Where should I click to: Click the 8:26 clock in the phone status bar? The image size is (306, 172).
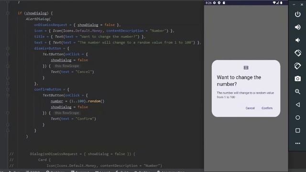pyautogui.click(x=208, y=3)
